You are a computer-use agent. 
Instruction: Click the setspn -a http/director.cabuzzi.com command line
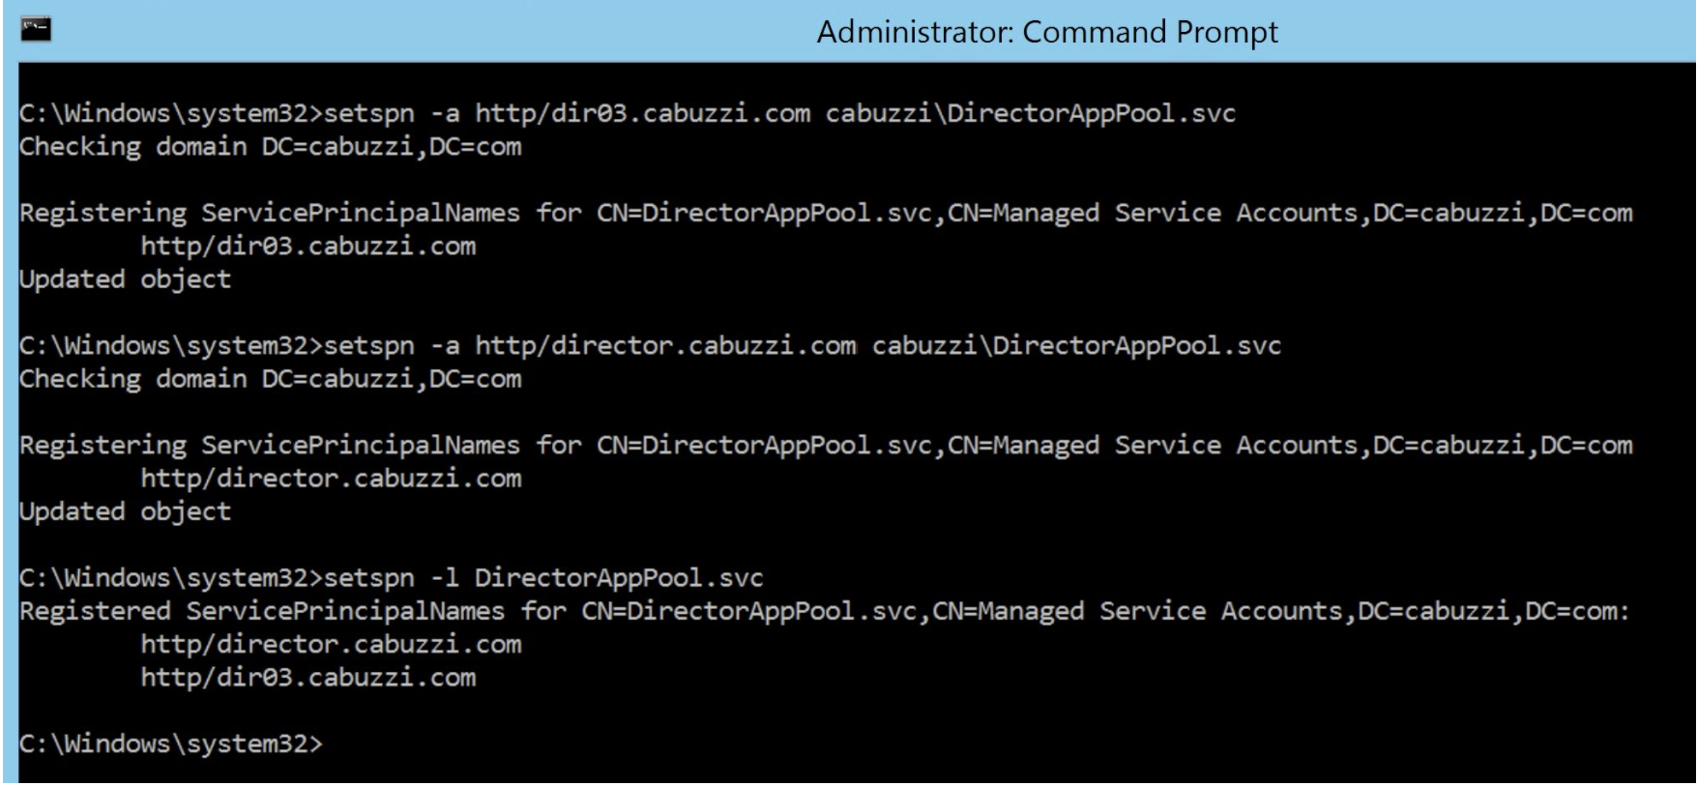click(650, 346)
